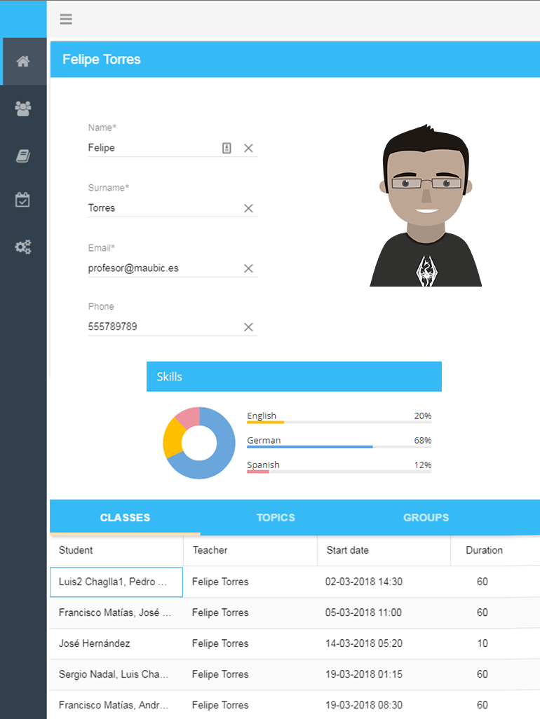Viewport: 540px width, 719px height.
Task: Open the calendar check sidebar icon
Action: pyautogui.click(x=22, y=200)
